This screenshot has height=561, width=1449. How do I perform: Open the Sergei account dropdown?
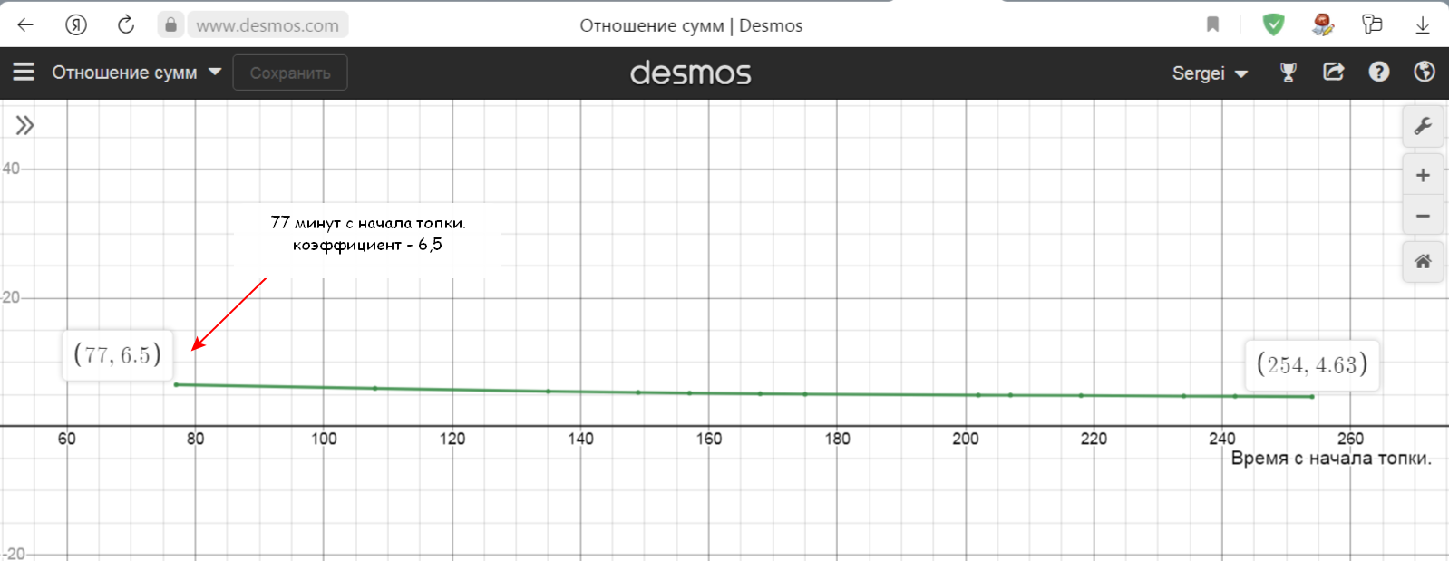[1210, 73]
